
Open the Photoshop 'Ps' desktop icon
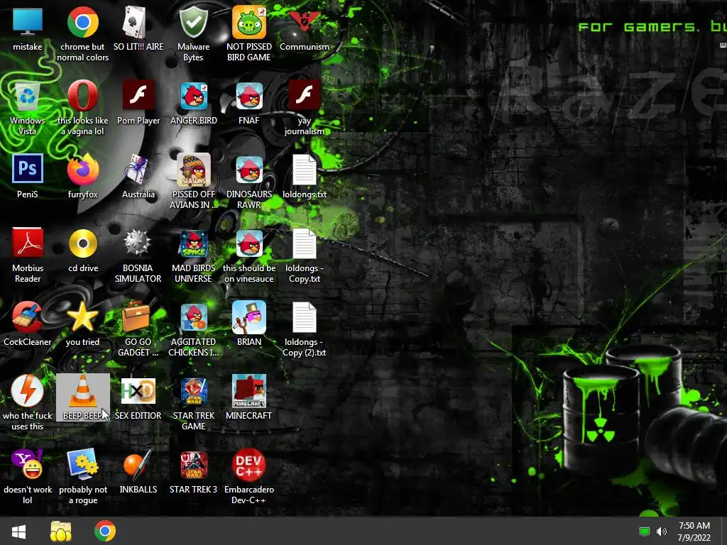[28, 168]
